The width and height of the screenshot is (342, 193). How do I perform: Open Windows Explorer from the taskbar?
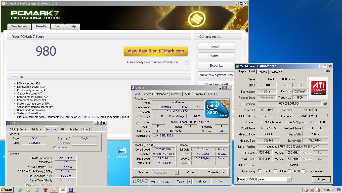(x=28, y=190)
